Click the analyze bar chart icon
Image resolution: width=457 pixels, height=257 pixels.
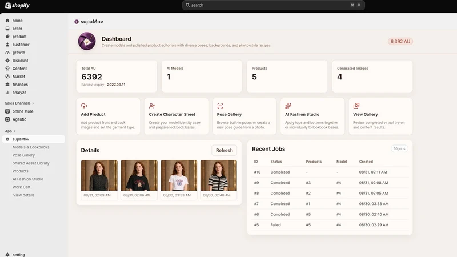click(7, 93)
